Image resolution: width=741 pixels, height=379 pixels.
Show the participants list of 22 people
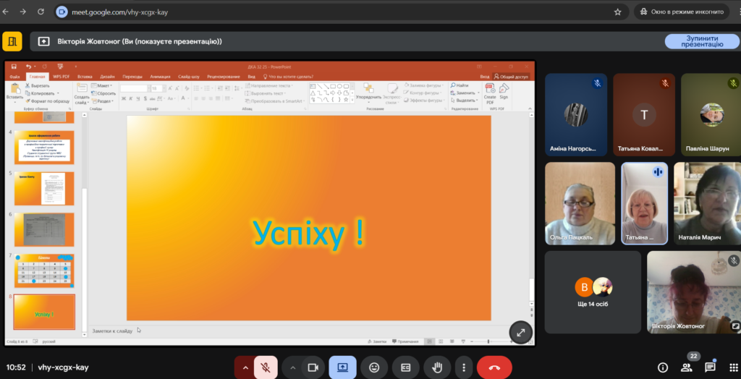point(686,367)
